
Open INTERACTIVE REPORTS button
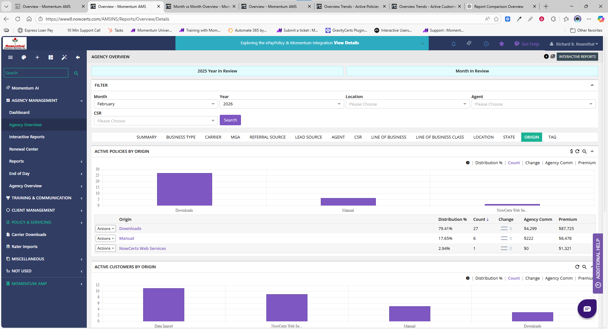(577, 57)
